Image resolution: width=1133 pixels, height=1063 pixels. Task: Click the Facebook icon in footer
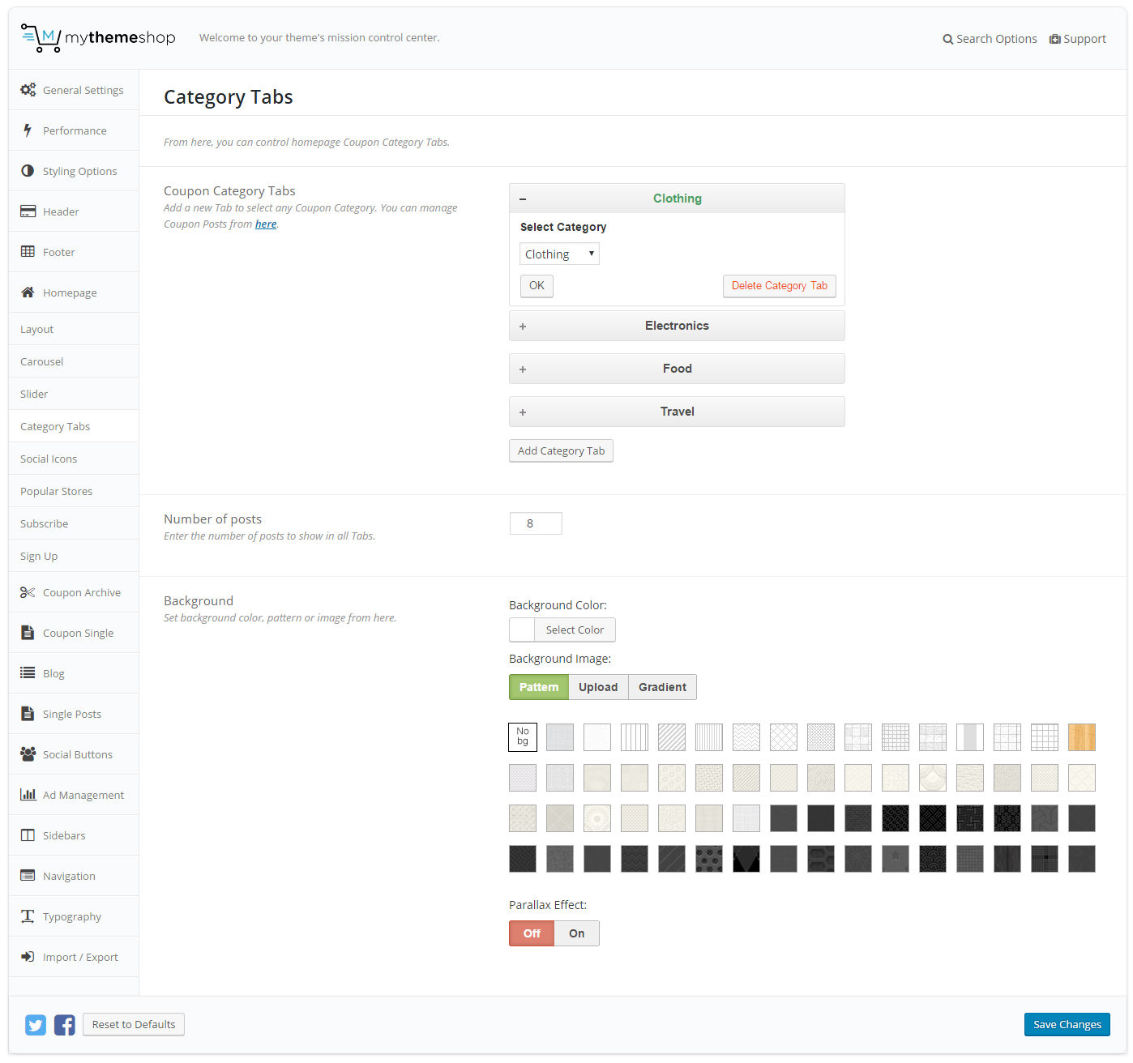coord(65,1025)
